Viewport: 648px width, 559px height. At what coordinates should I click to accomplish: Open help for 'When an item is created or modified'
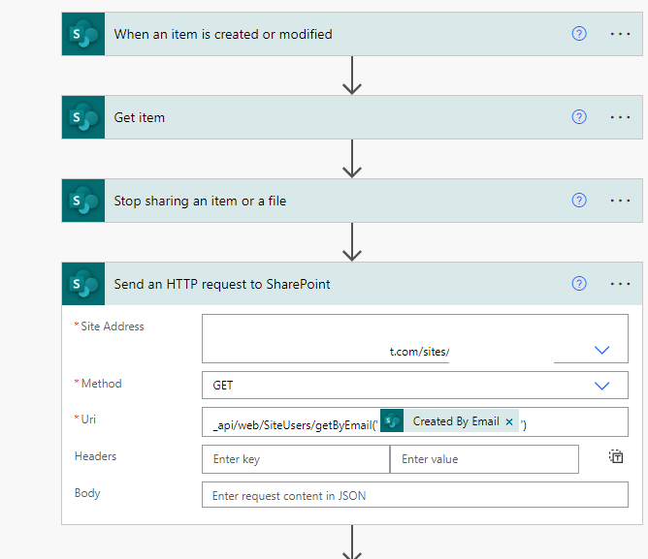click(579, 34)
